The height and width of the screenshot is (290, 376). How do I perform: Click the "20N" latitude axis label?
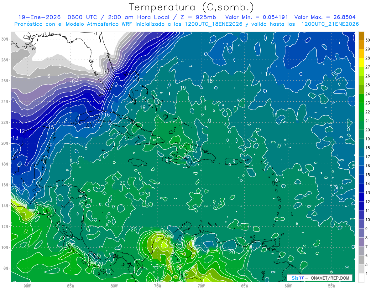tap(5, 143)
